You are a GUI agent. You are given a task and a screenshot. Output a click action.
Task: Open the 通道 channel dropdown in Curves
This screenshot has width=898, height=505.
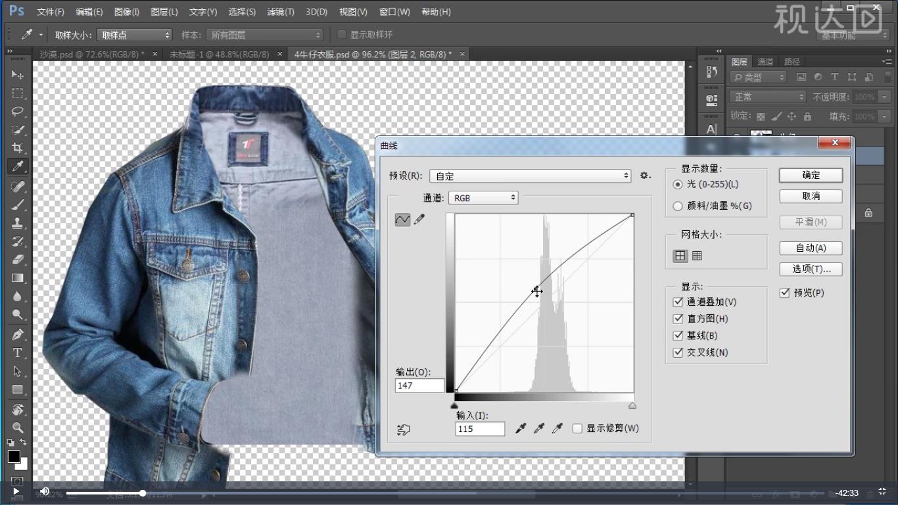483,197
